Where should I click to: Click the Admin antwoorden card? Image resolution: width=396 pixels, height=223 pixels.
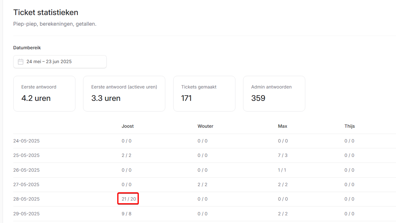(x=274, y=94)
